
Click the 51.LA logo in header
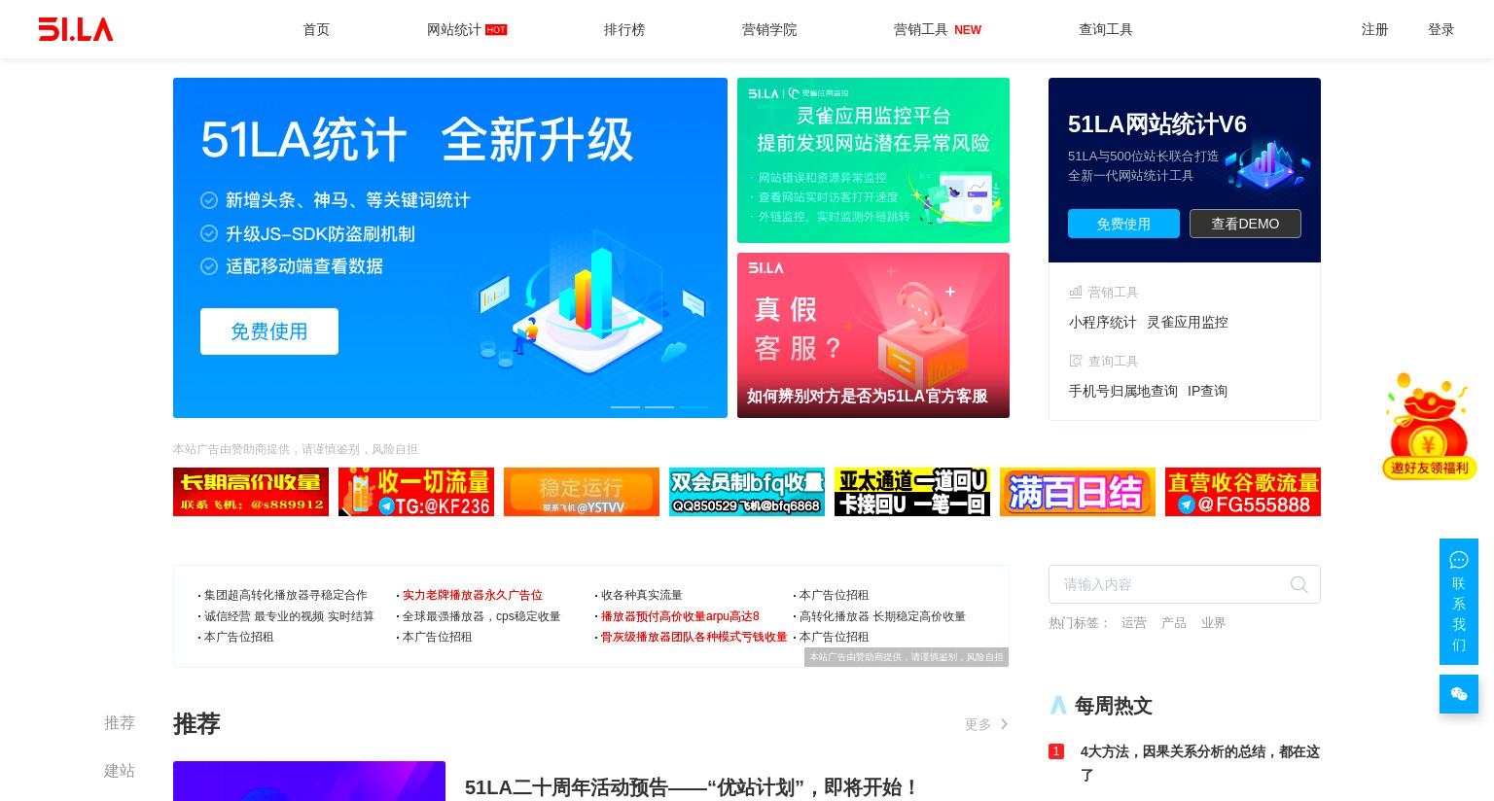pos(76,29)
